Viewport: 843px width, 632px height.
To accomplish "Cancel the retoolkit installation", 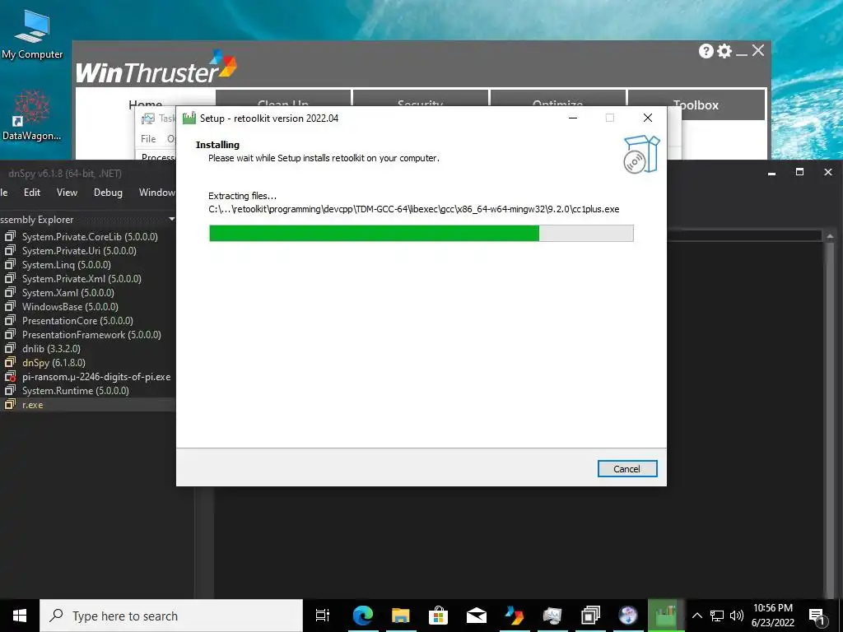I will [626, 468].
